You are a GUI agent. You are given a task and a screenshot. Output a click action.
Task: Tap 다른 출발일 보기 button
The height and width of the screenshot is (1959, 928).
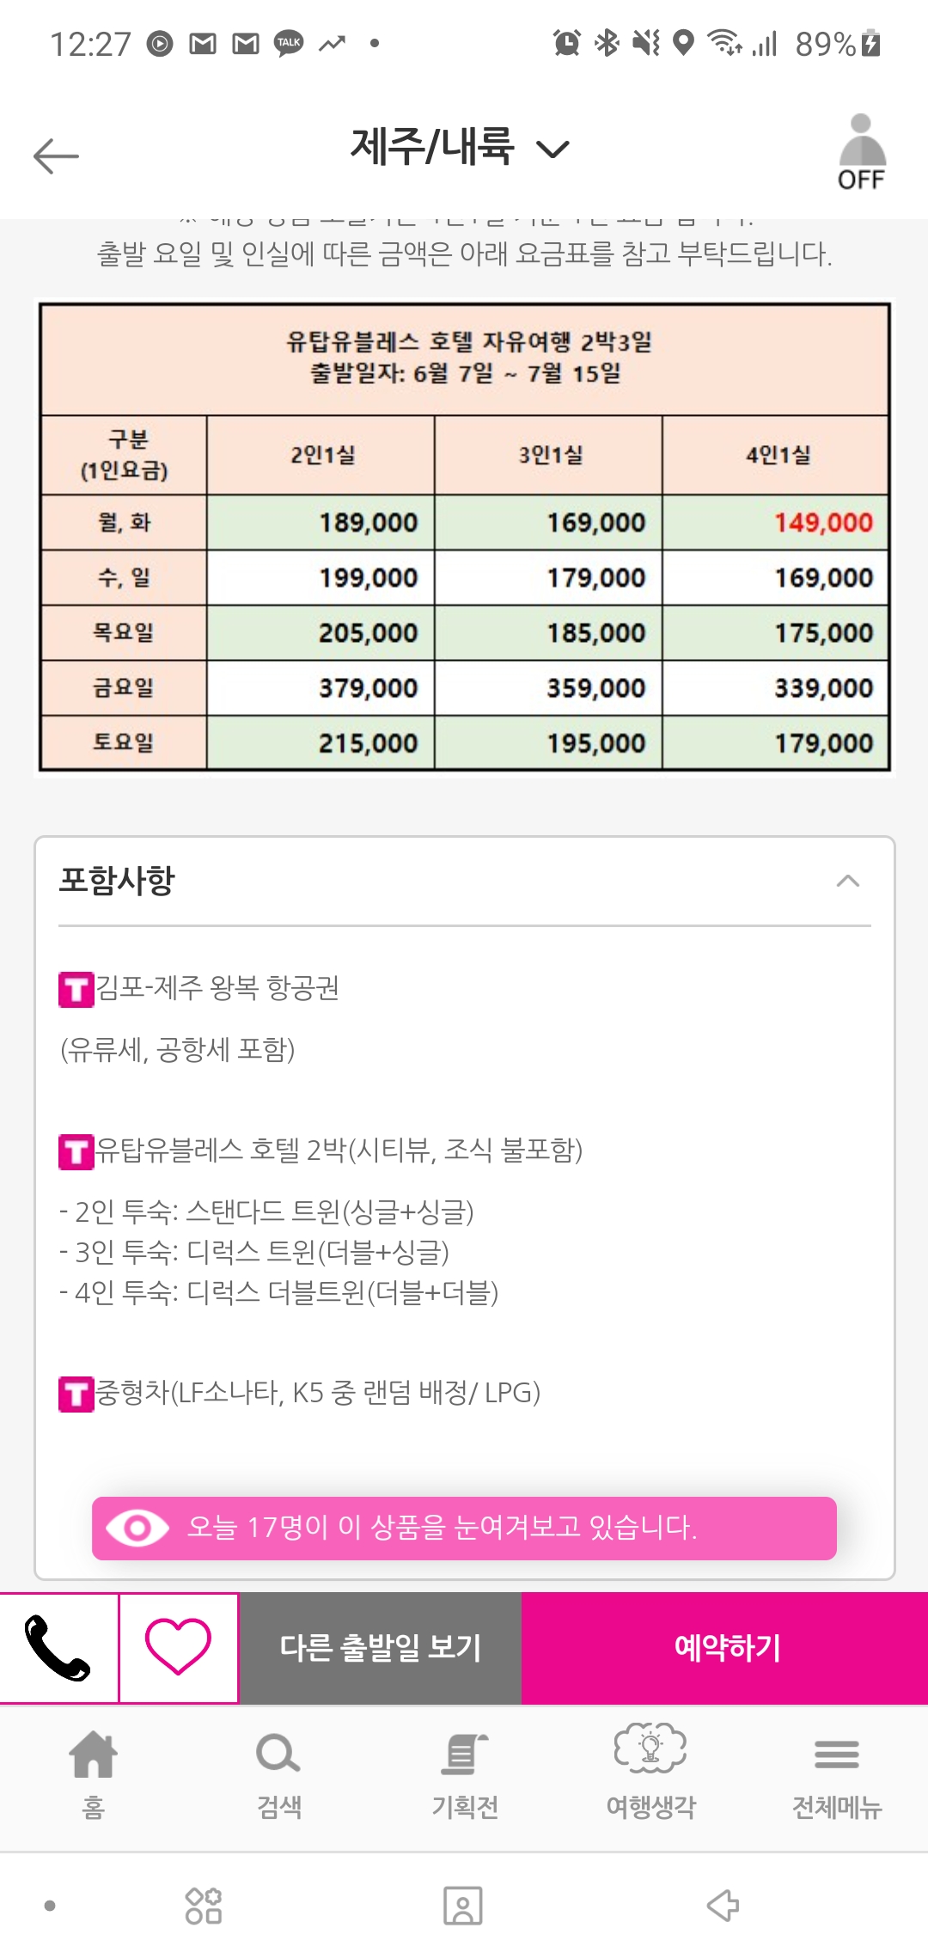click(380, 1647)
